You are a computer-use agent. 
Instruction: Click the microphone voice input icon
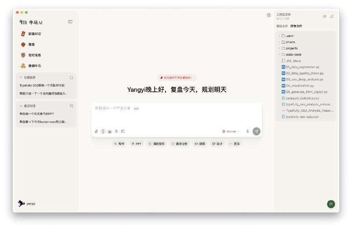(x=247, y=131)
